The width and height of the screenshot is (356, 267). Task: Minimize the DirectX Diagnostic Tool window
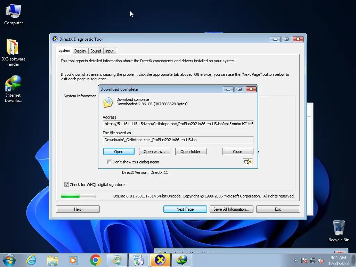(275, 39)
